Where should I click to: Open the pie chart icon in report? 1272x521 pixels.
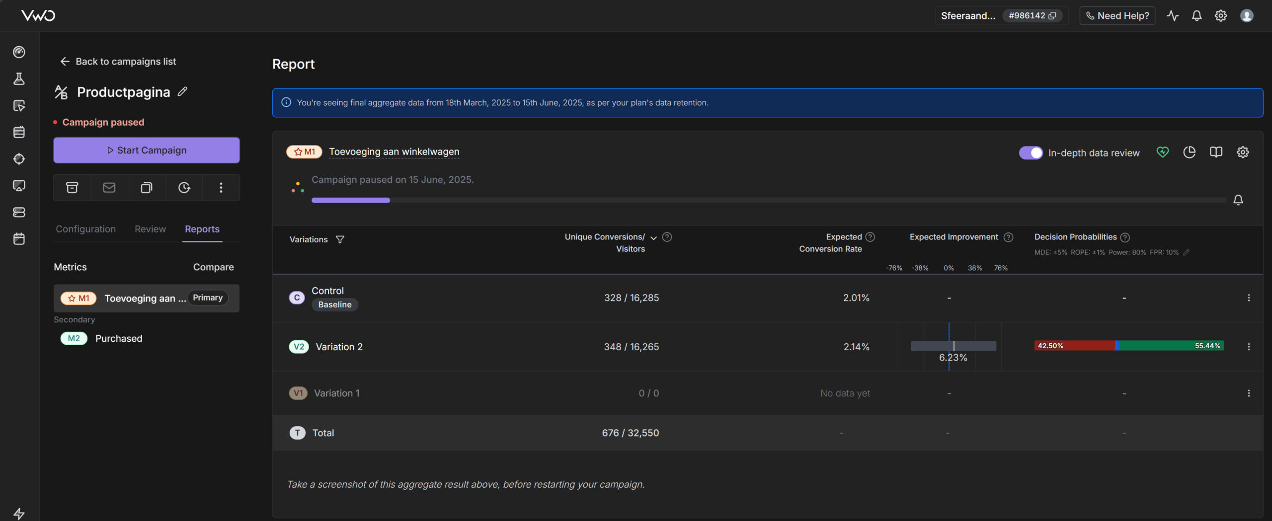[x=1189, y=152]
